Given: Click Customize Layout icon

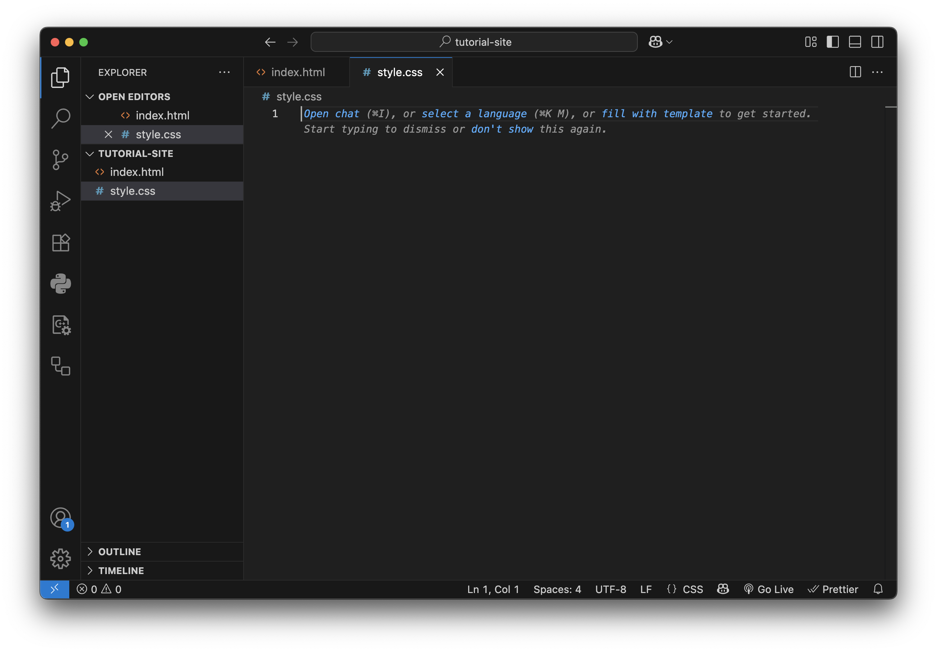Looking at the screenshot, I should 811,42.
